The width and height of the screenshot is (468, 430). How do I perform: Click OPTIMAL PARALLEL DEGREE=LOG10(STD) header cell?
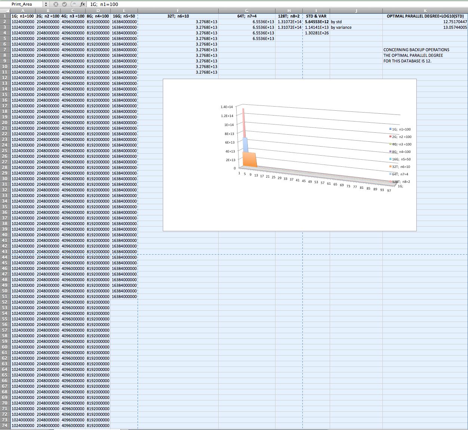coord(425,16)
